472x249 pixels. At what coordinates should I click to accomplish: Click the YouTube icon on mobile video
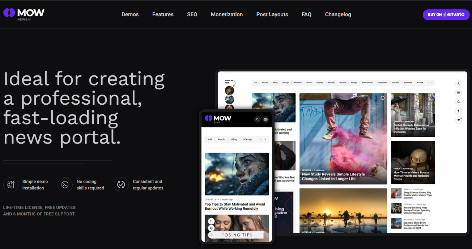click(211, 235)
